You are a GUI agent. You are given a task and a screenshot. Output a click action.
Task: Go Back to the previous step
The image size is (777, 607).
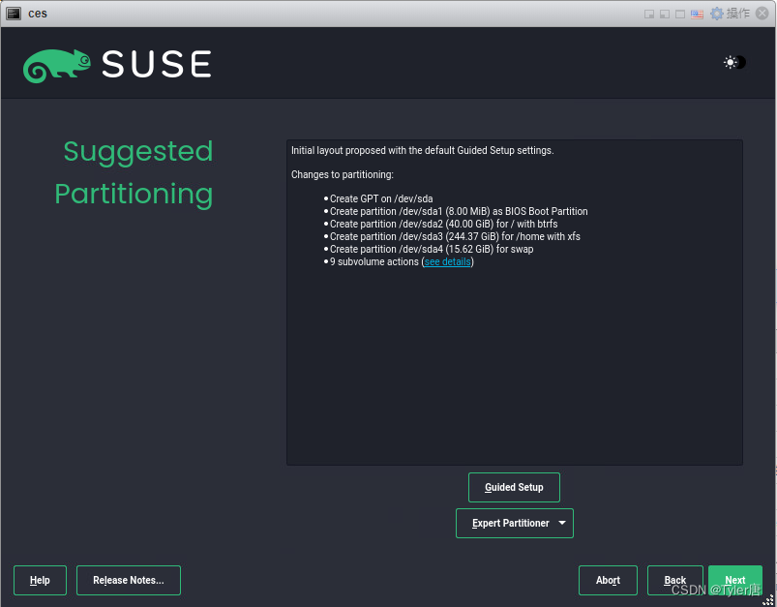tap(674, 580)
